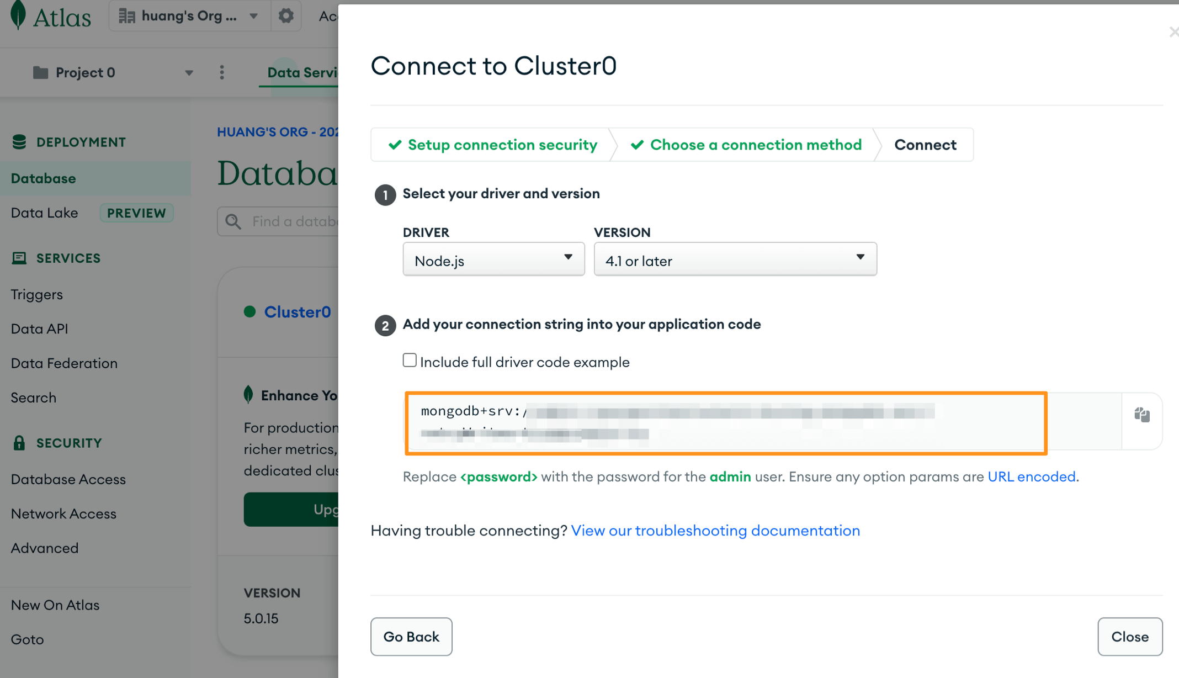Open the troubleshooting documentation link
Viewport: 1179px width, 678px height.
[715, 531]
